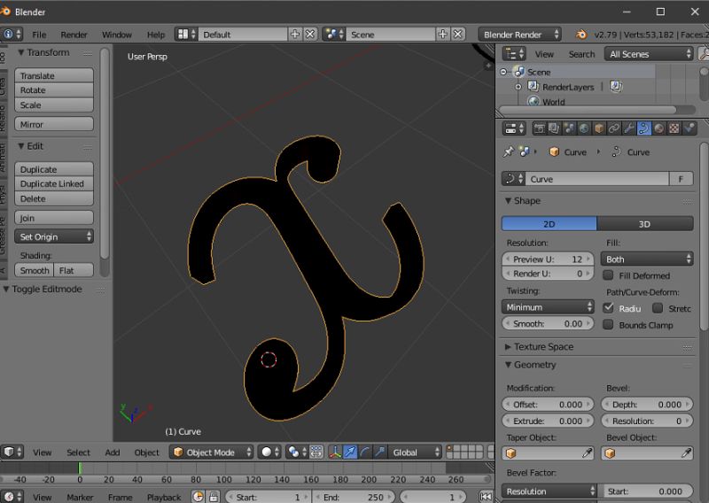This screenshot has height=503, width=709.
Task: Enable the Fill Deformed checkbox
Action: 608,275
